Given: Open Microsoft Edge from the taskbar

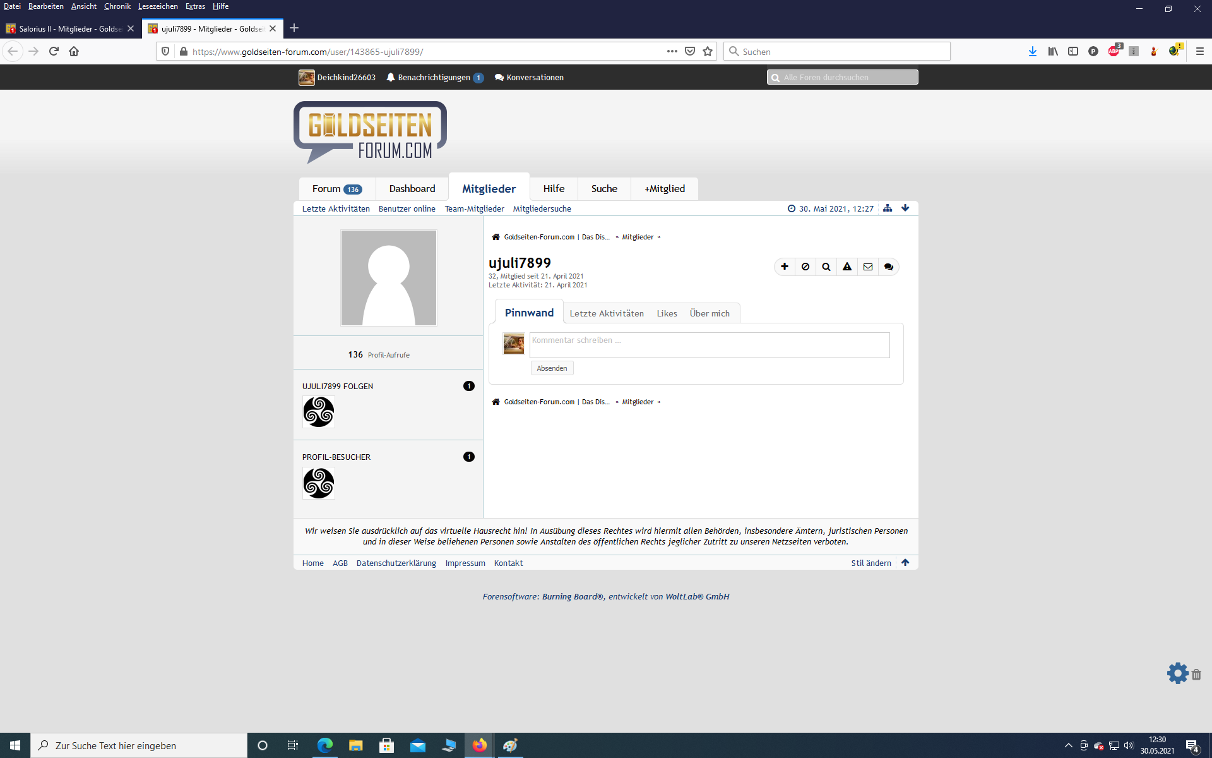Looking at the screenshot, I should pyautogui.click(x=324, y=745).
